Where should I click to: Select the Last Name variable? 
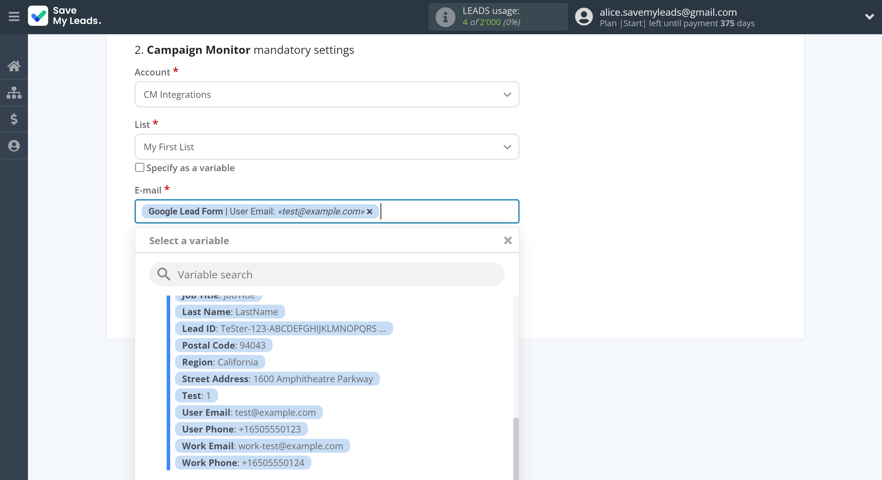click(x=230, y=312)
